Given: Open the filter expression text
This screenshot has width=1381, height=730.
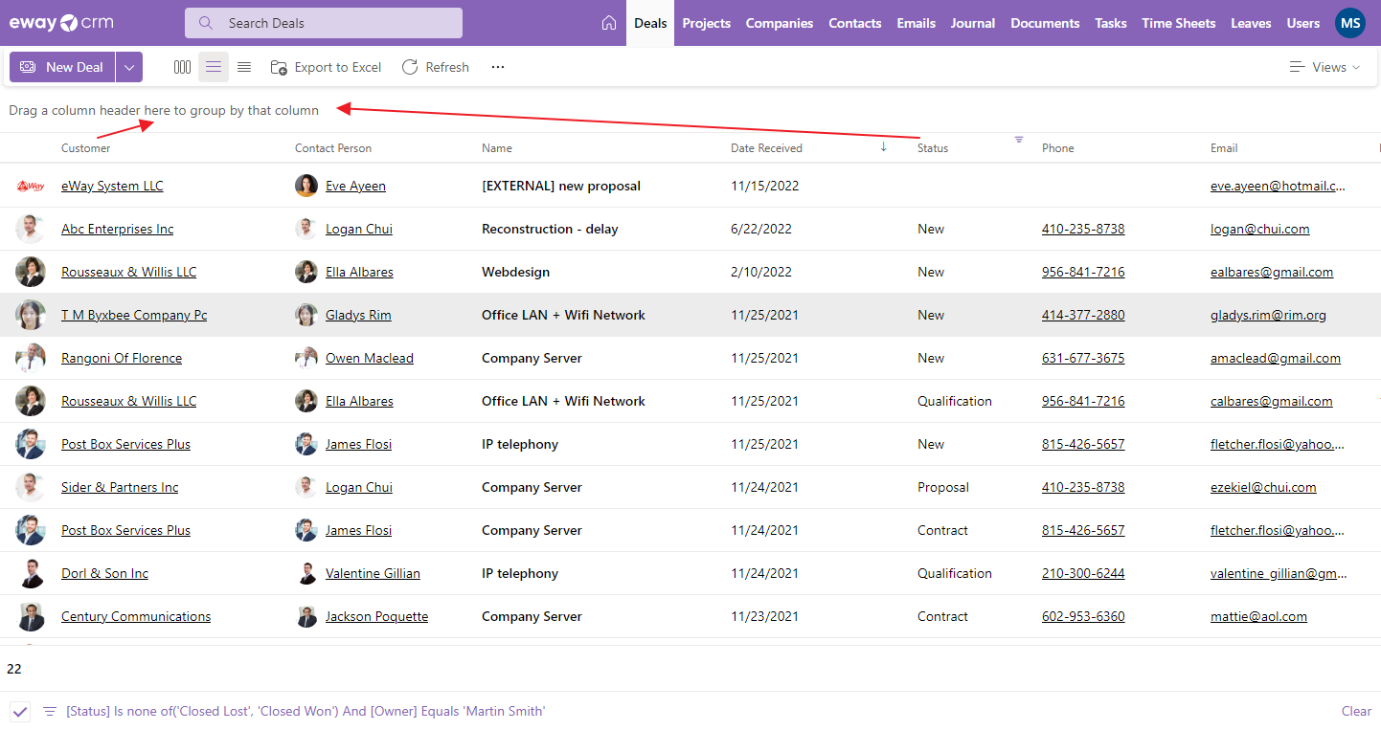Looking at the screenshot, I should pos(306,711).
